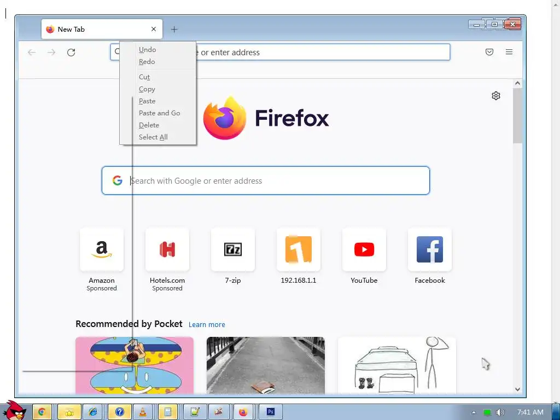Switch to Firefox taskbar button
Viewport: 560px width, 420px height.
pyautogui.click(x=243, y=412)
